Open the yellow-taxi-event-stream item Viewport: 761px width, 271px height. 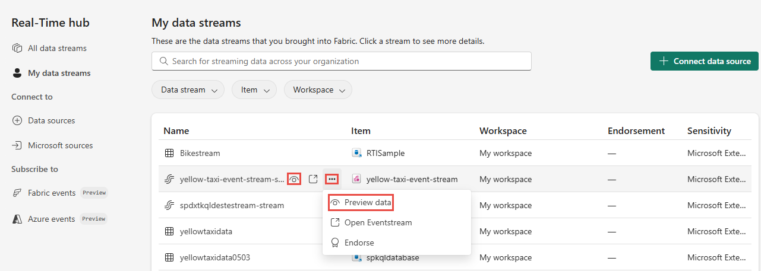[412, 179]
